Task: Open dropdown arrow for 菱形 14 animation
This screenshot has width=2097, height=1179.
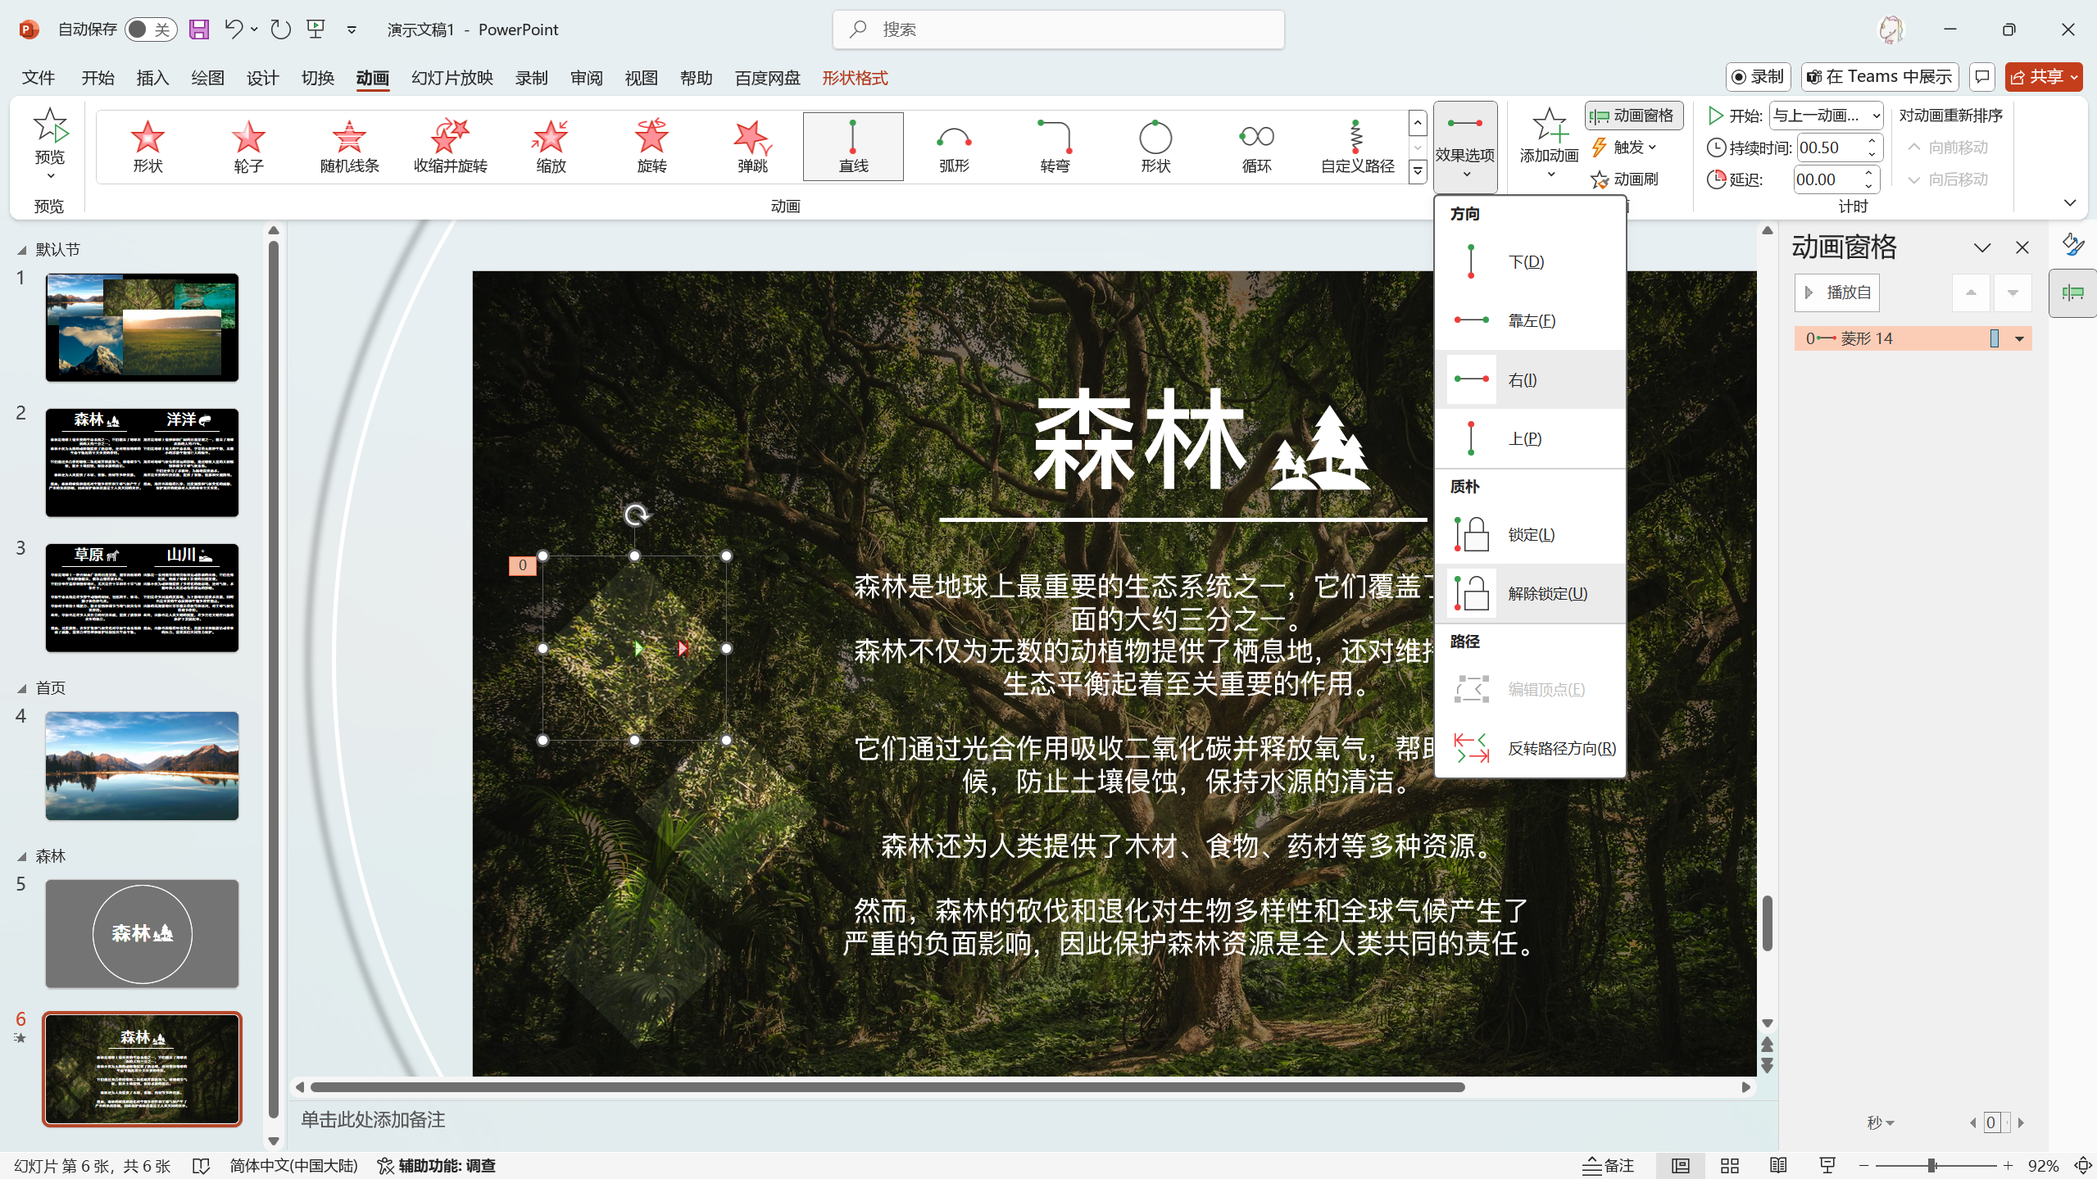Action: coord(2019,338)
